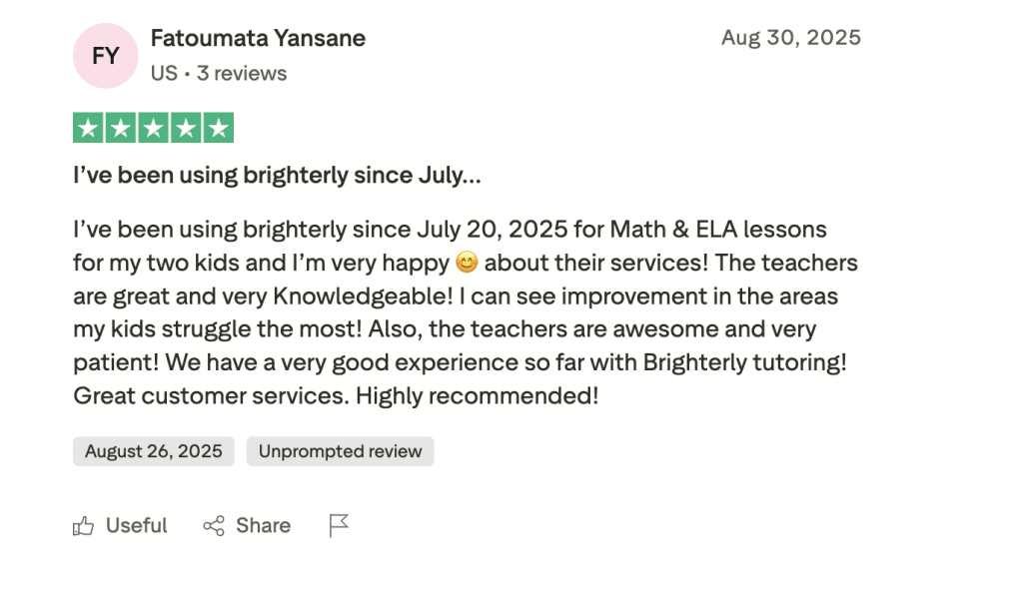Click the Share button label
The image size is (1023, 589).
pos(262,525)
